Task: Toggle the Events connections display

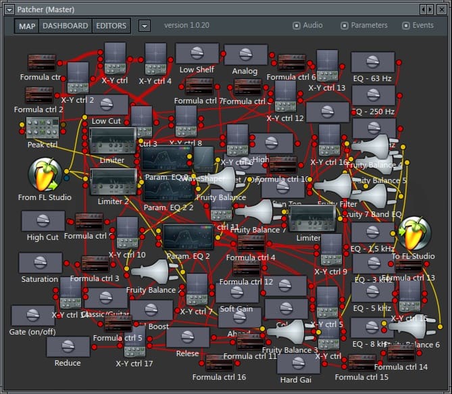Action: [418, 26]
